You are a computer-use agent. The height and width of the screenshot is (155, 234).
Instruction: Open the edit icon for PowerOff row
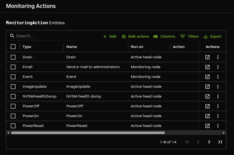(208, 106)
